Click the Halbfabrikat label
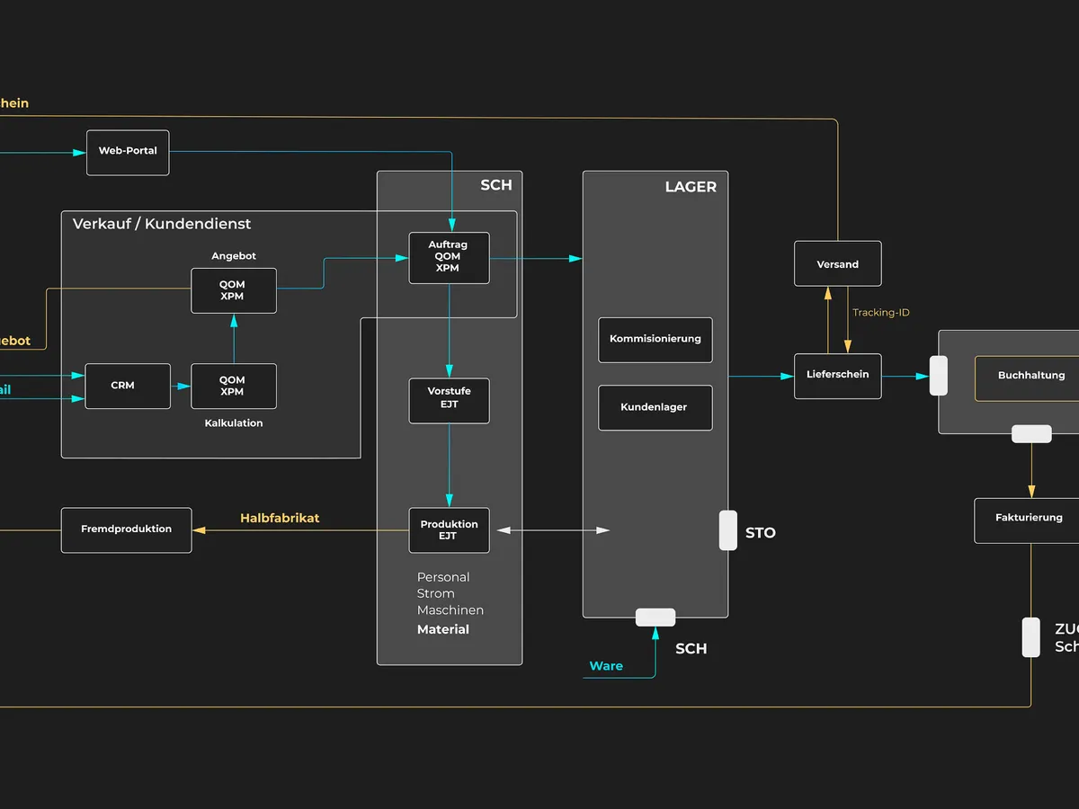Image resolution: width=1079 pixels, height=809 pixels. coord(280,519)
